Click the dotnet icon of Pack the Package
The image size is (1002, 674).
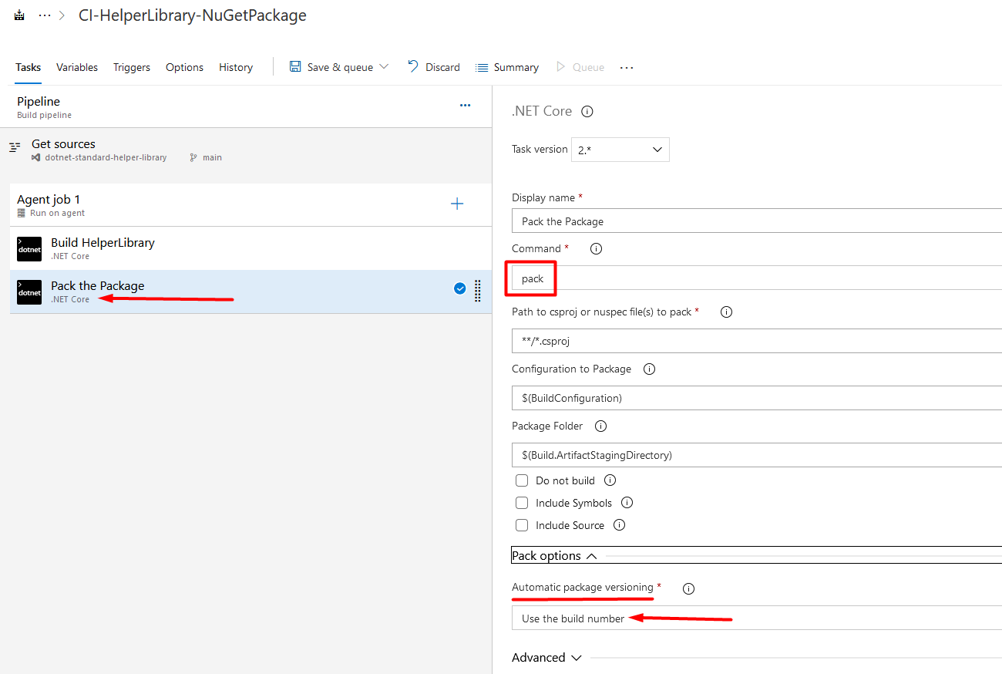[29, 292]
